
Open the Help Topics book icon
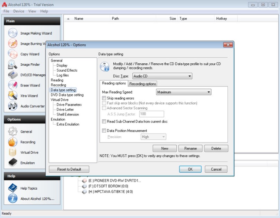pyautogui.click(x=13, y=188)
